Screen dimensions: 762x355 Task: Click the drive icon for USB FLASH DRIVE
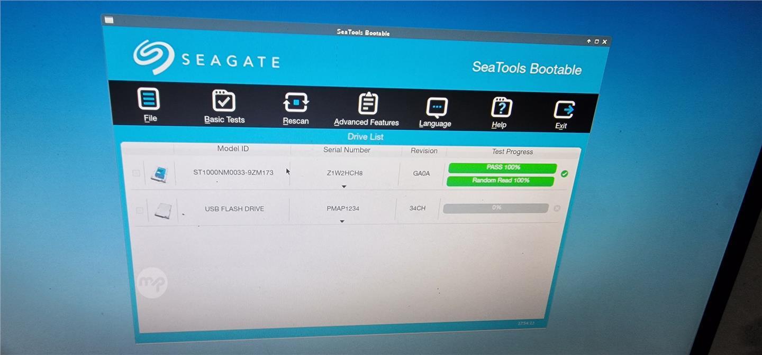[x=162, y=210]
